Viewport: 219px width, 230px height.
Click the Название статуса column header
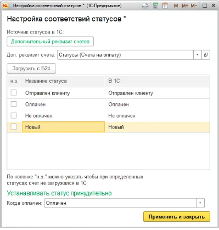[64, 81]
